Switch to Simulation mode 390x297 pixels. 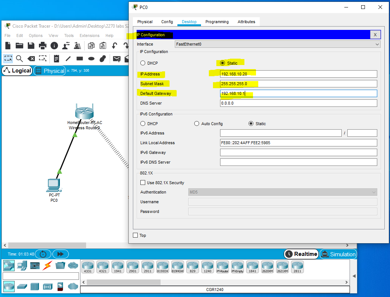click(x=338, y=254)
